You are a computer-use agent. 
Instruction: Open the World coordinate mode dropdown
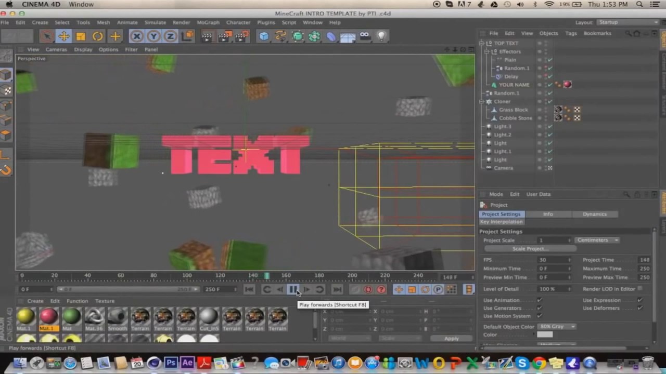[350, 338]
